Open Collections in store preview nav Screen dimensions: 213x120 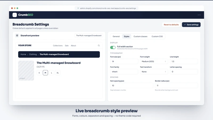[x=58, y=46]
